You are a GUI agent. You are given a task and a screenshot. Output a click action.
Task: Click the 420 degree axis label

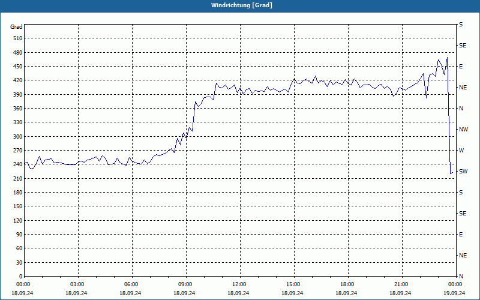(x=18, y=80)
